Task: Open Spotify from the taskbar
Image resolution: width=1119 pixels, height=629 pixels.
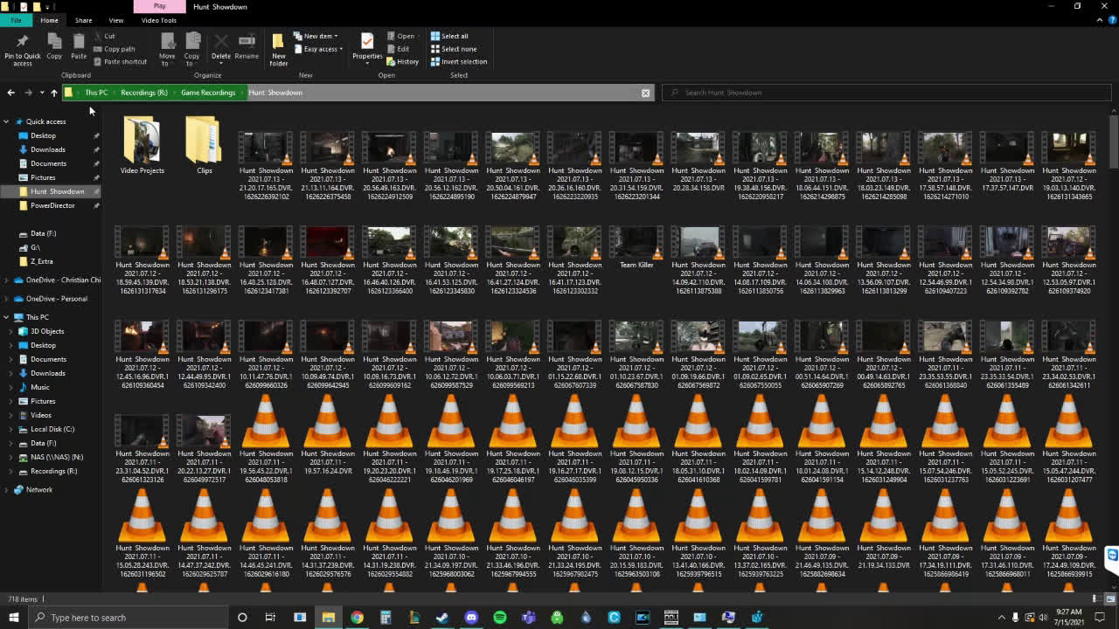Action: [x=499, y=618]
